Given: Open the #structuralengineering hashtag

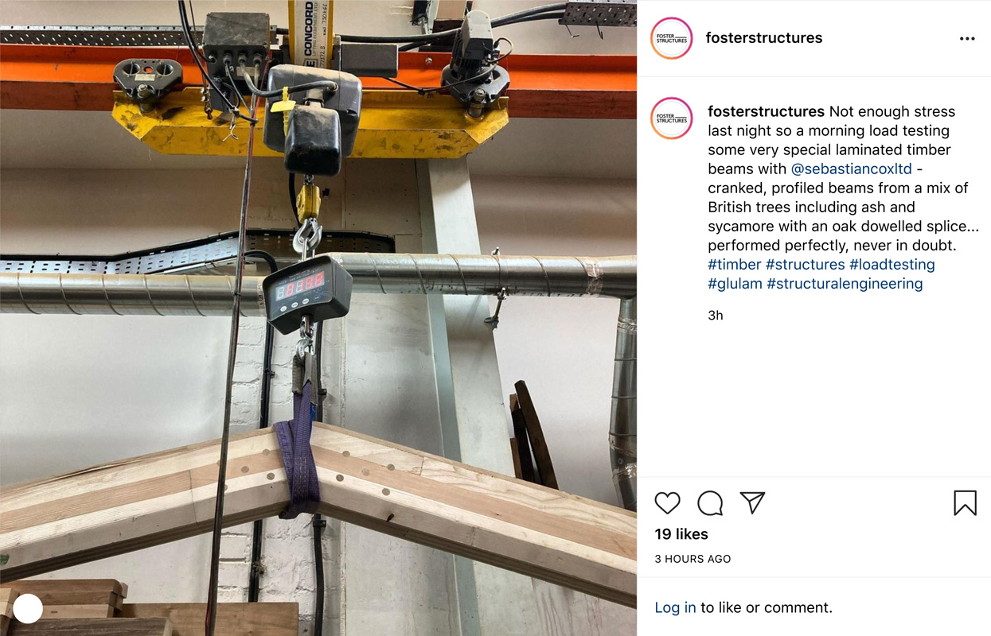Looking at the screenshot, I should click(845, 283).
